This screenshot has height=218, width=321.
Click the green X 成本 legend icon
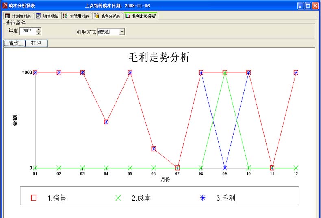[x=118, y=198]
